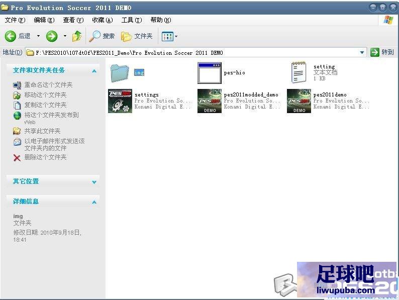
Task: Open the 帮助(H) menu
Action: (x=161, y=20)
